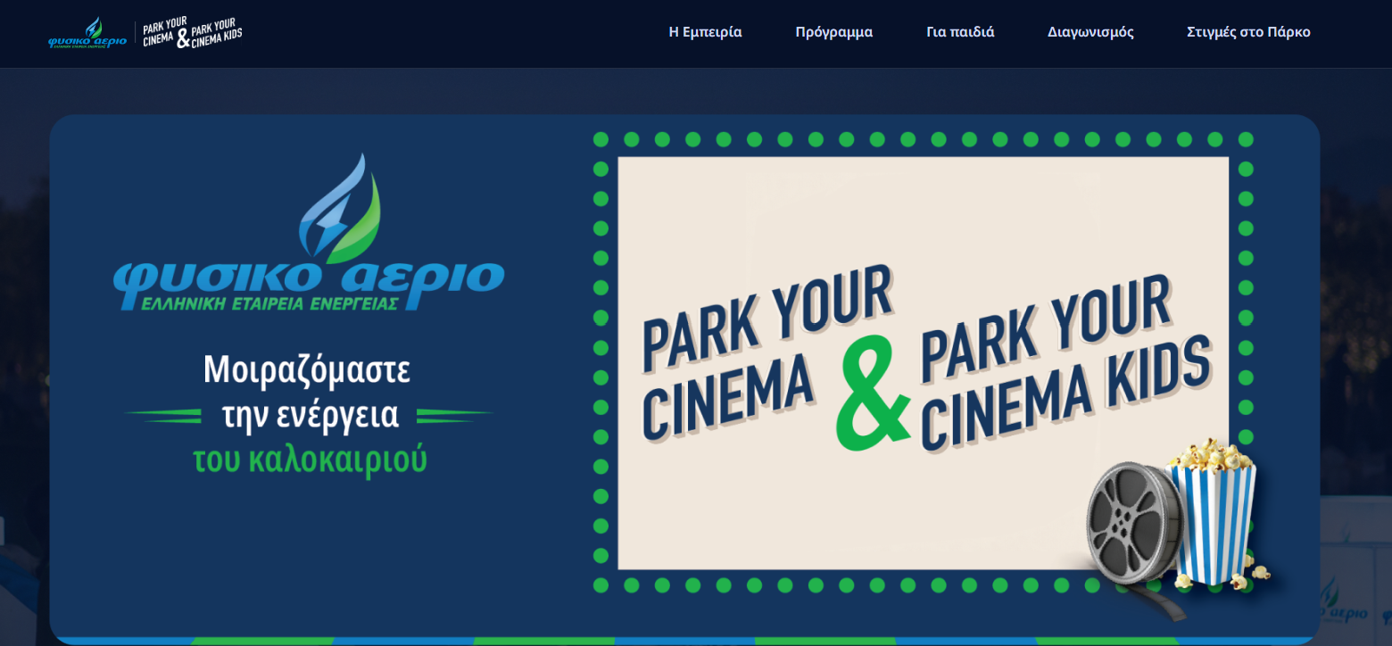Open the Η Εμπειρία menu item
The height and width of the screenshot is (646, 1392).
tap(705, 32)
